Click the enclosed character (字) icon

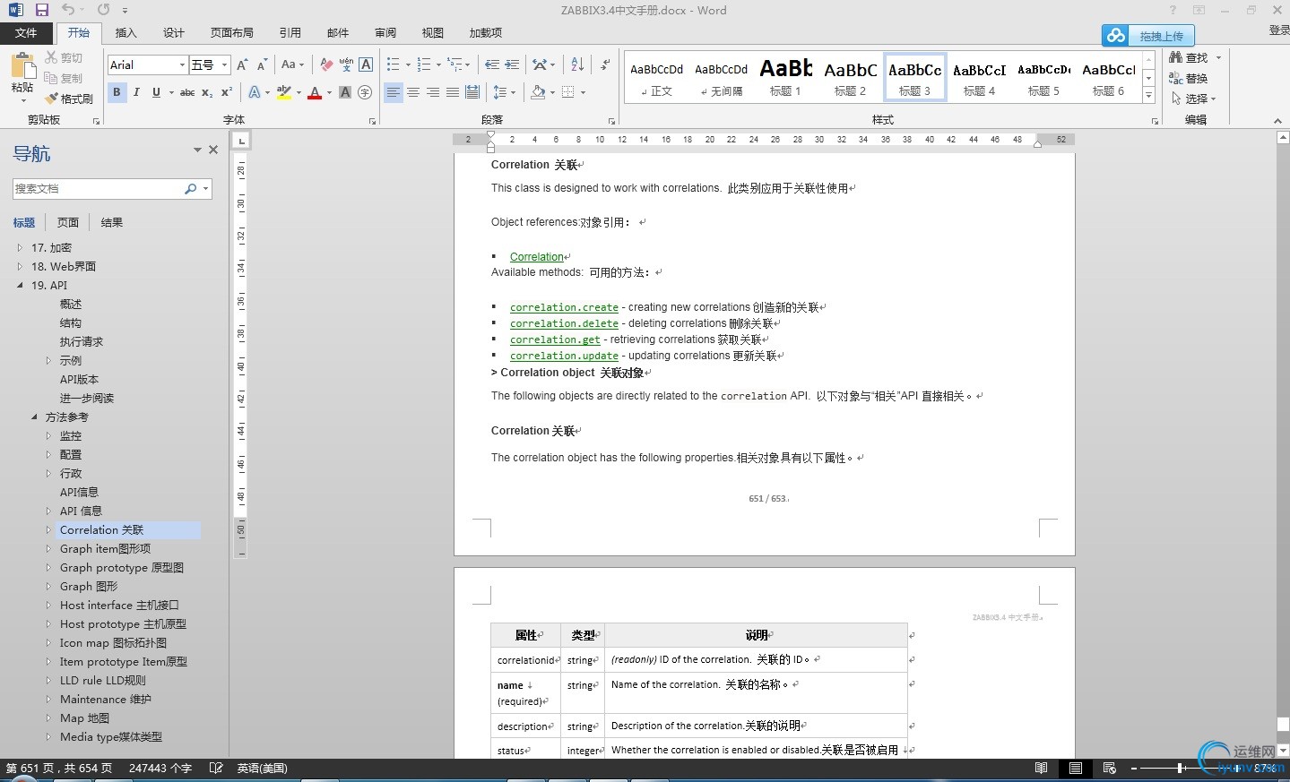(x=365, y=92)
